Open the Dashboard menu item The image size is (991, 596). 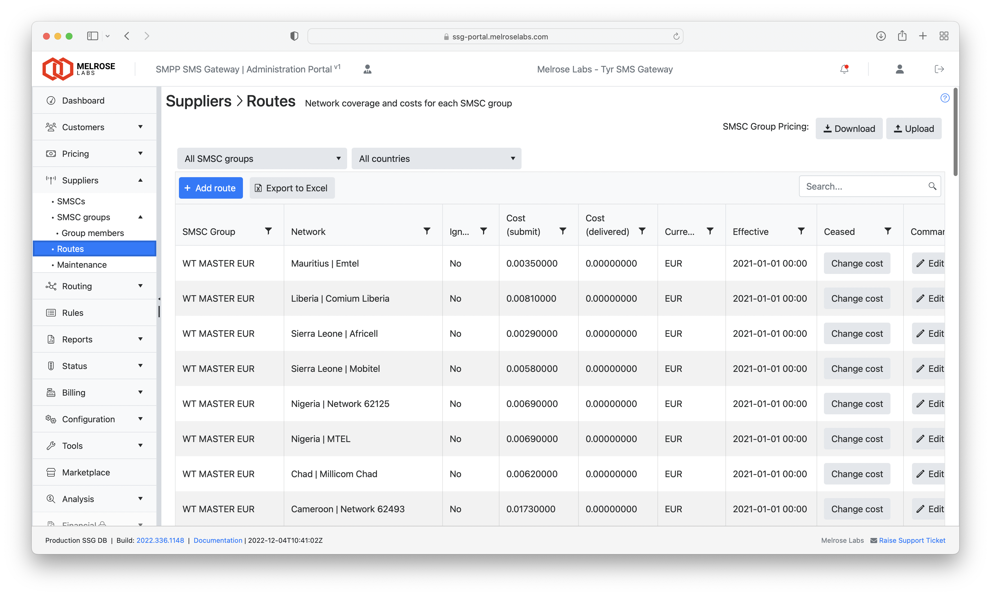click(x=94, y=100)
